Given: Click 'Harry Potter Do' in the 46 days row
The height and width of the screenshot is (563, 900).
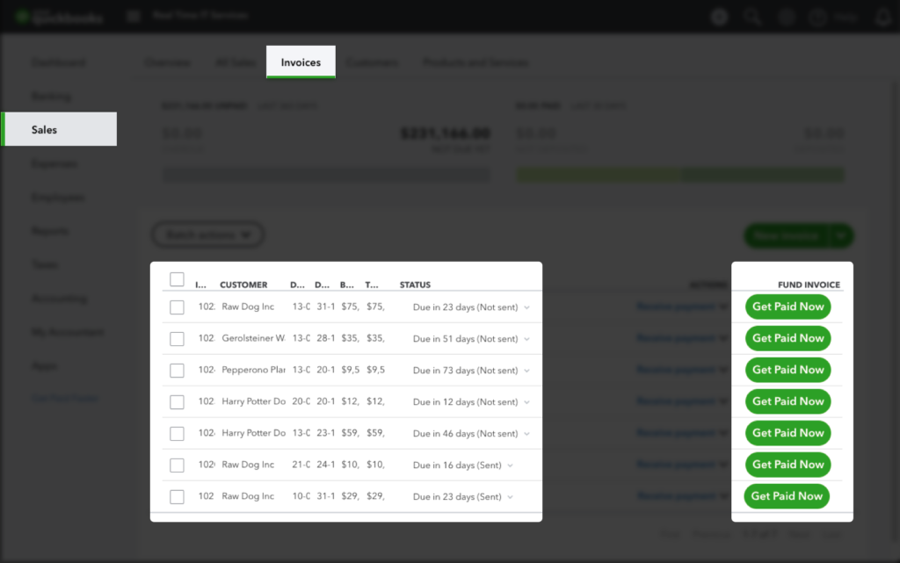Looking at the screenshot, I should click(253, 433).
